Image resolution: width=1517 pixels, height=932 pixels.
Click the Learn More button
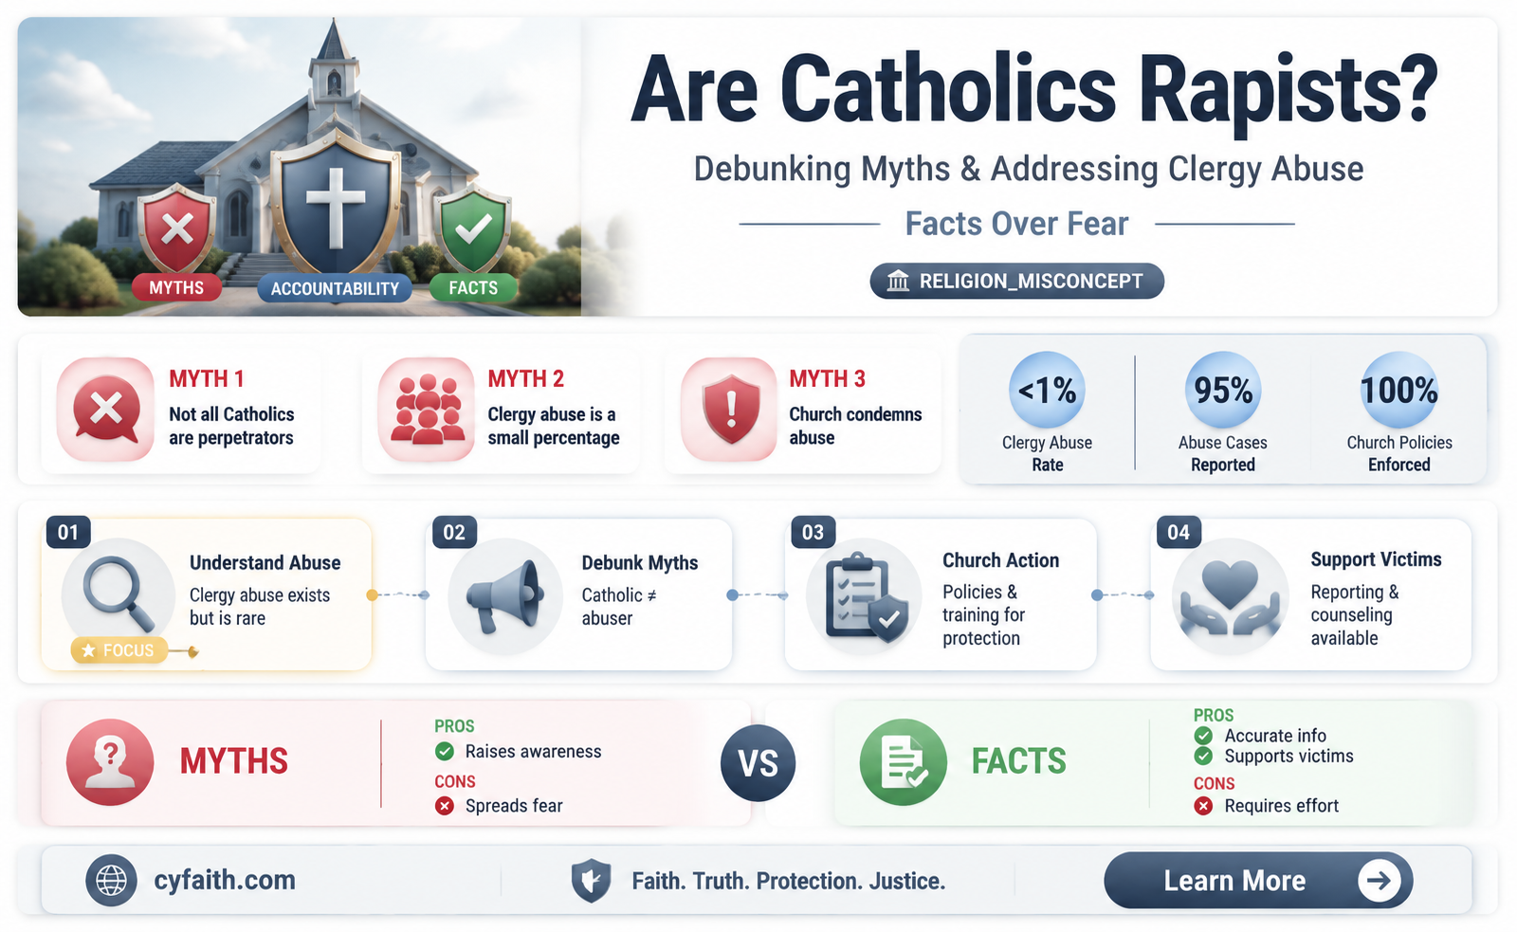(x=1258, y=880)
